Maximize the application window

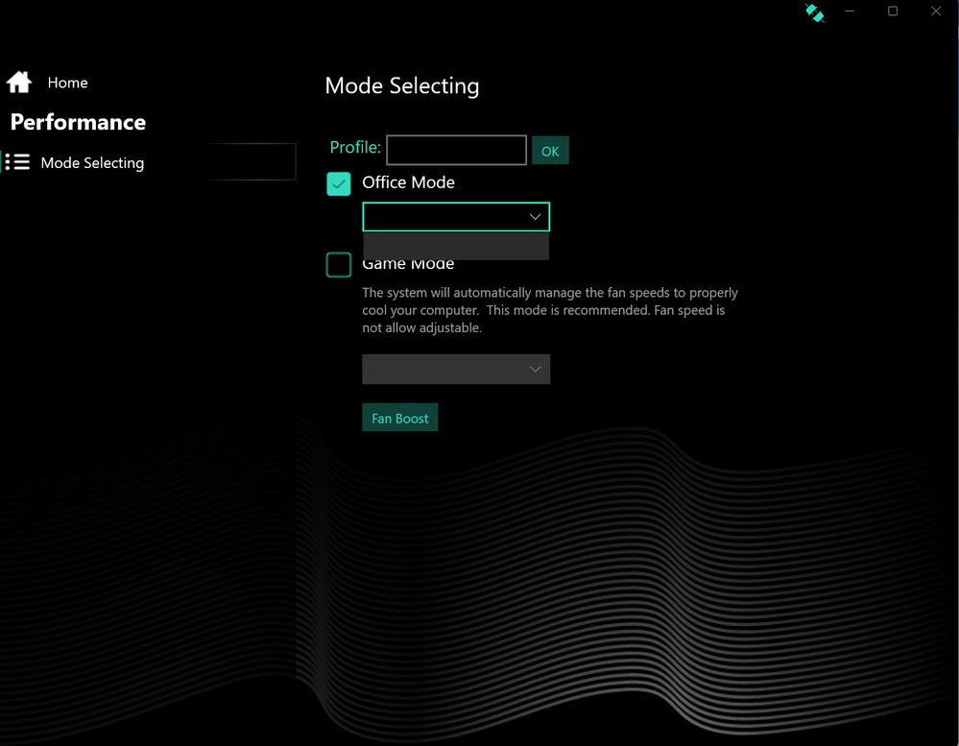893,12
